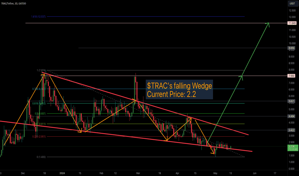Click 6.500 on the price axis

pos(292,89)
